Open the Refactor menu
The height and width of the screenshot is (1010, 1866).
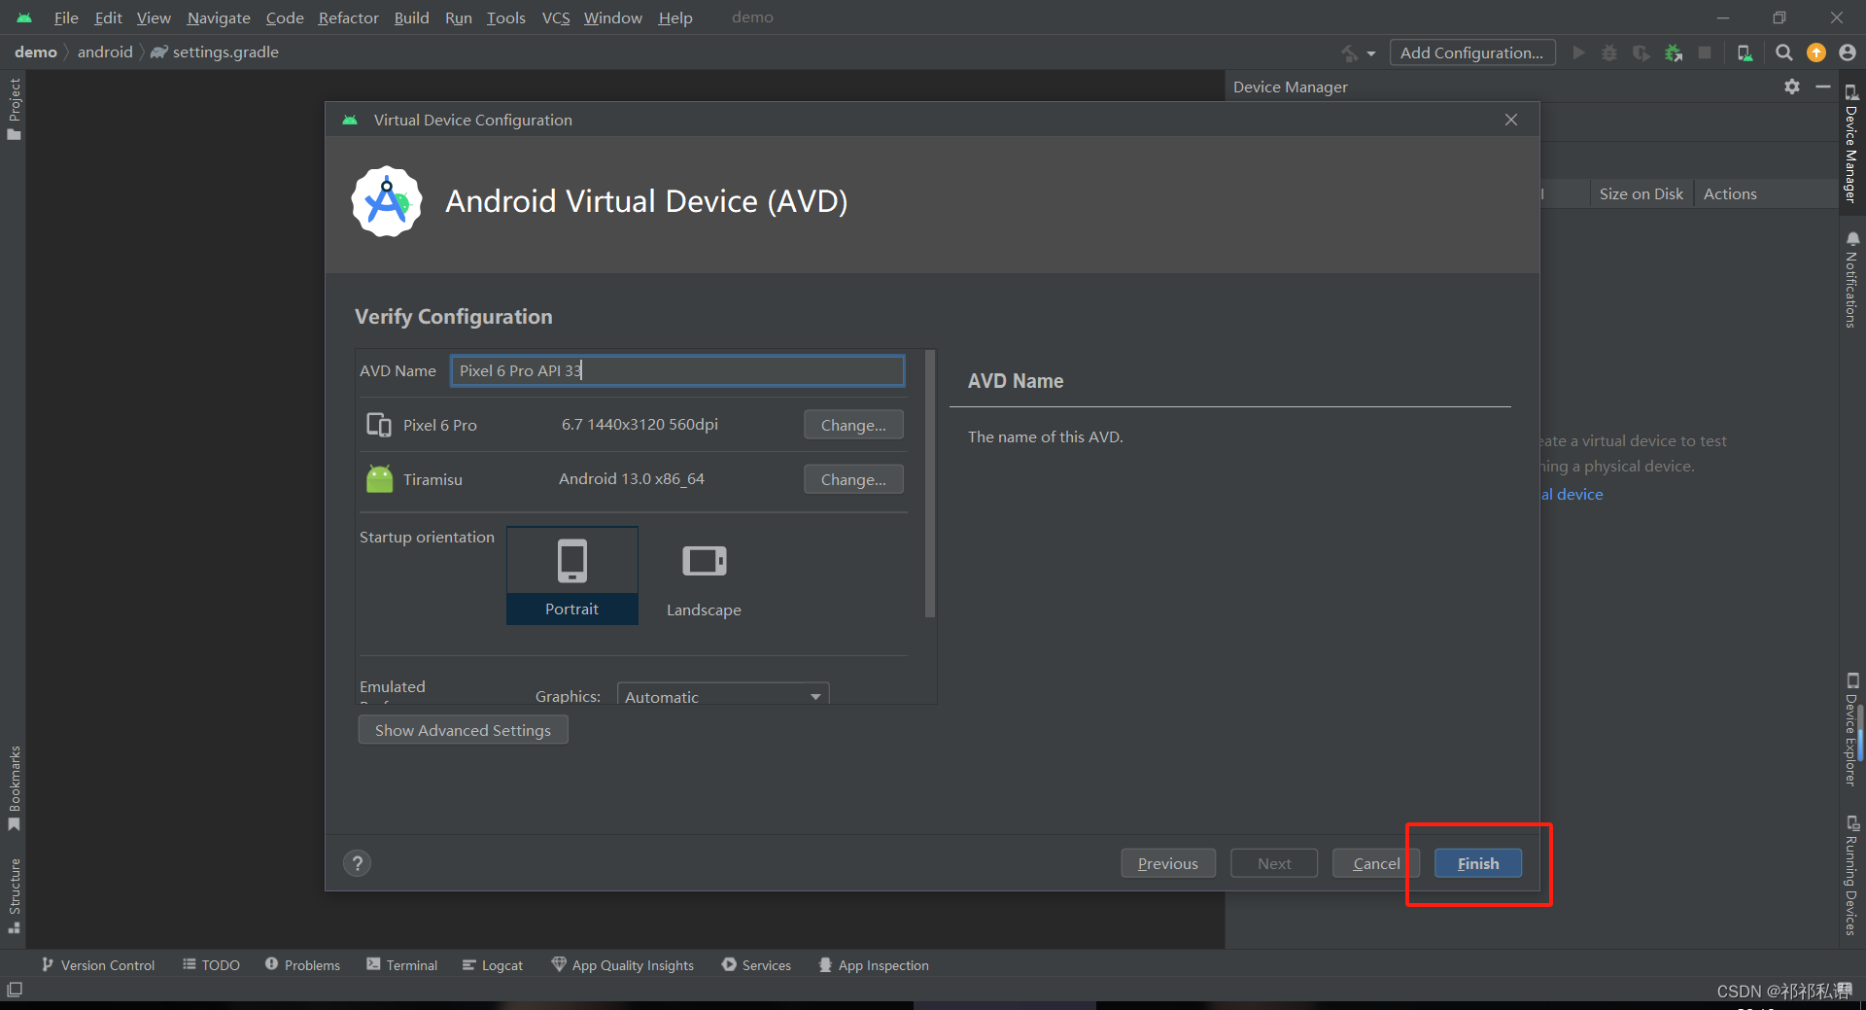pos(349,17)
